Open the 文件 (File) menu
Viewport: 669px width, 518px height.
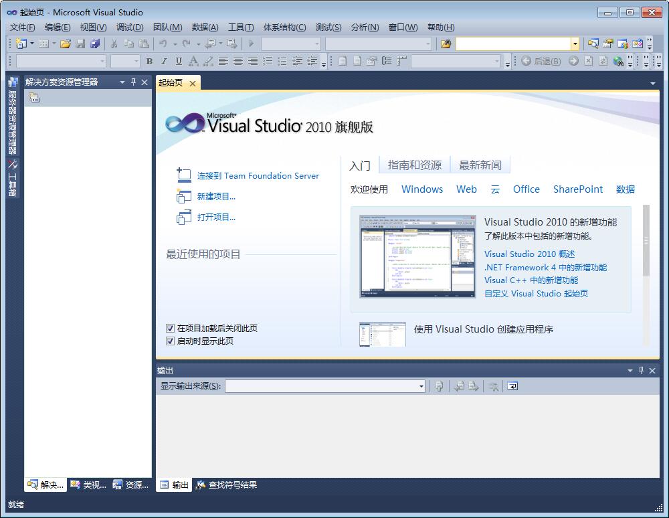tap(22, 27)
